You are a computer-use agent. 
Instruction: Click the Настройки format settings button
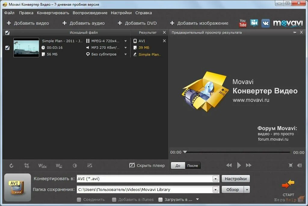[x=236, y=179]
